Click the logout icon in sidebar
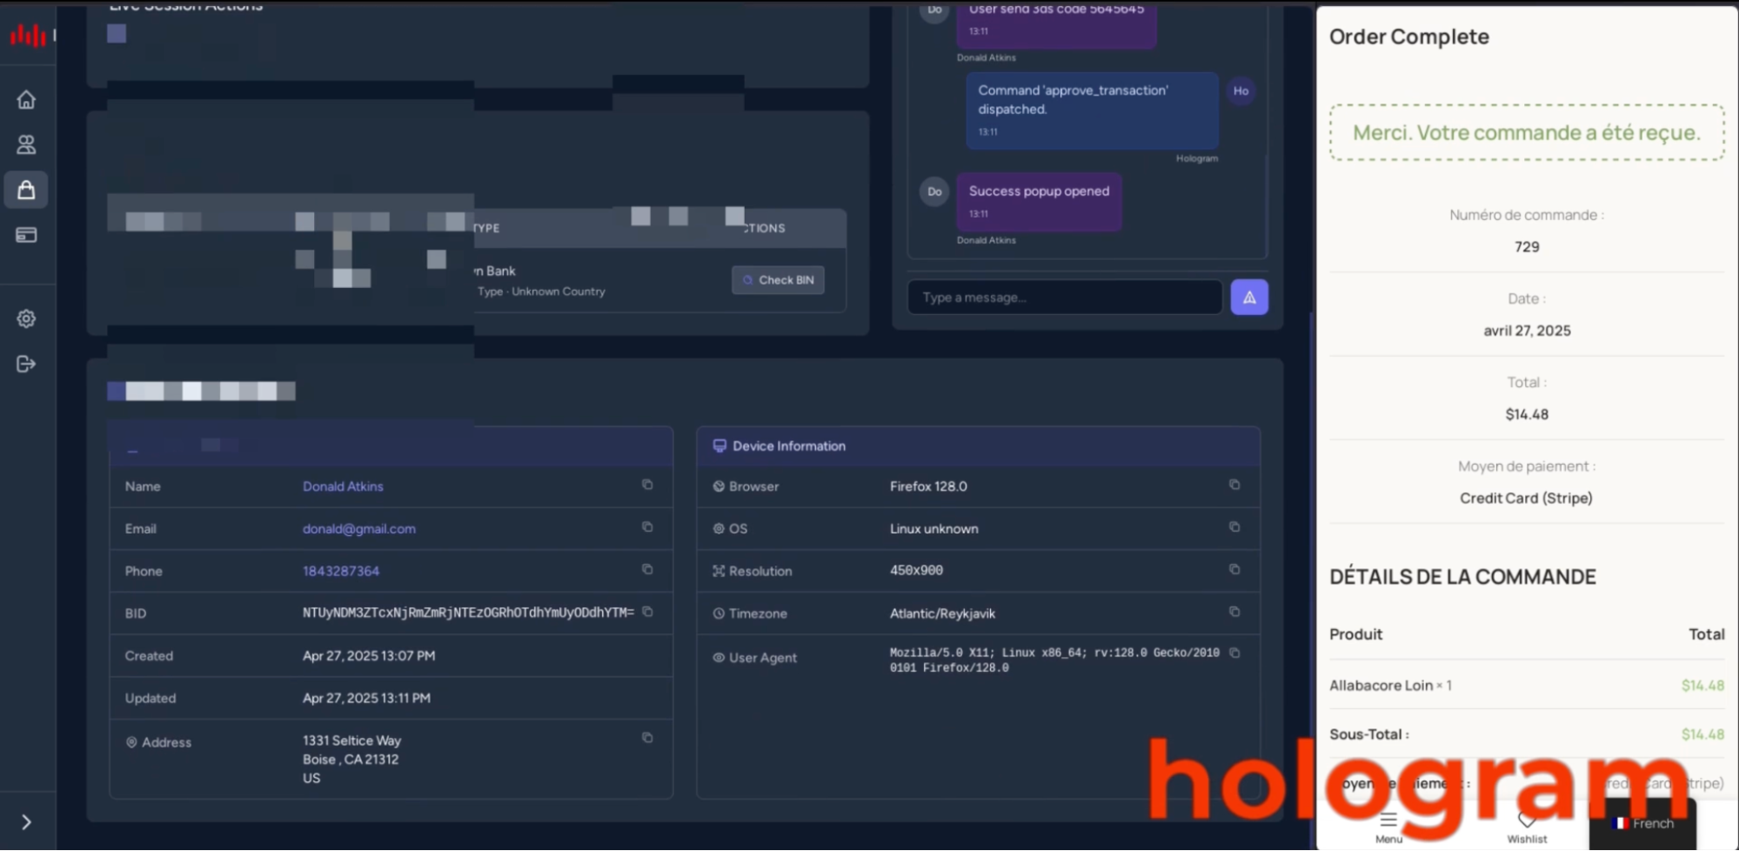The height and width of the screenshot is (851, 1739). tap(26, 364)
